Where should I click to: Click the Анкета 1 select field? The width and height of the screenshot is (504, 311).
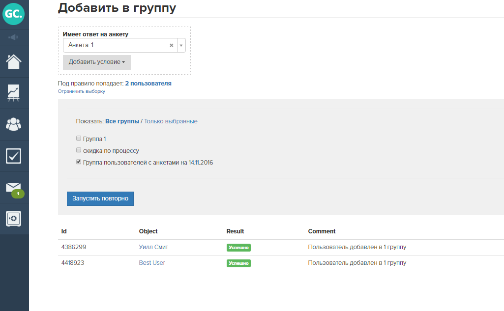(x=124, y=45)
